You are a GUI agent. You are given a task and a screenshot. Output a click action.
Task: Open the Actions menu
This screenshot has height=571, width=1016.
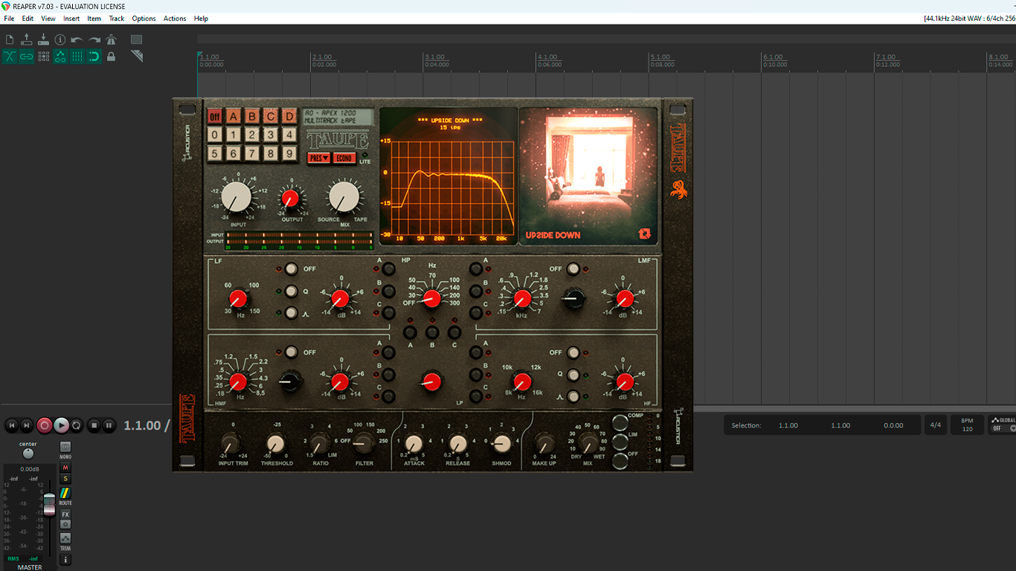tap(175, 19)
